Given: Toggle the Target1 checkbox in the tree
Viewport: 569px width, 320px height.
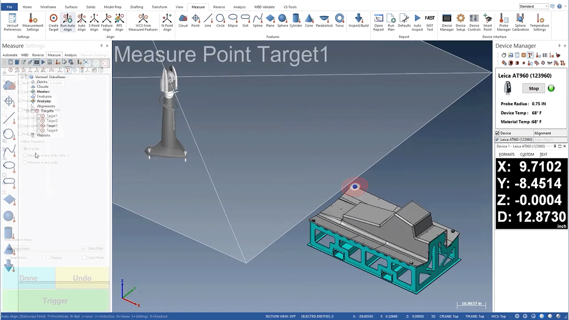Looking at the screenshot, I should coord(38,116).
